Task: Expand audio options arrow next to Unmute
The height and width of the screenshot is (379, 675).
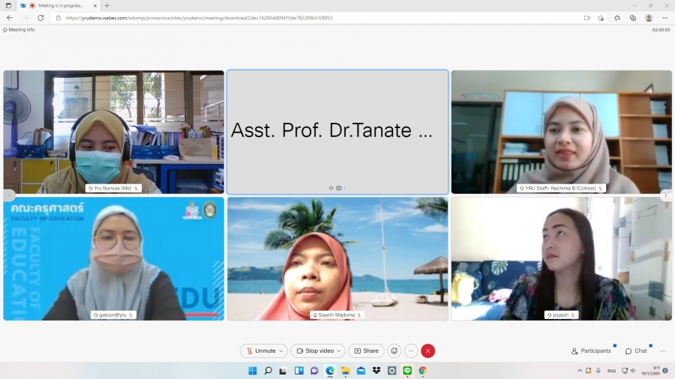Action: click(281, 351)
